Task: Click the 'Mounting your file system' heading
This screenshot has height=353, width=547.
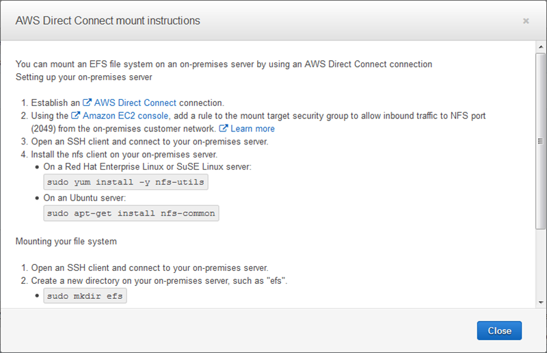Action: point(66,241)
